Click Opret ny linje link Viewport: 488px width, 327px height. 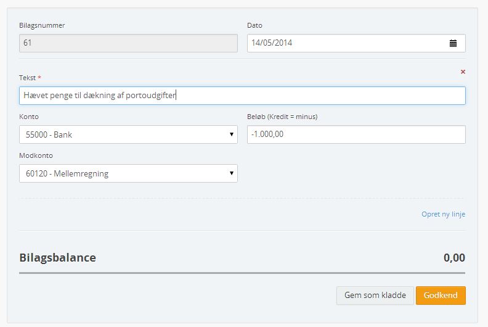click(443, 214)
